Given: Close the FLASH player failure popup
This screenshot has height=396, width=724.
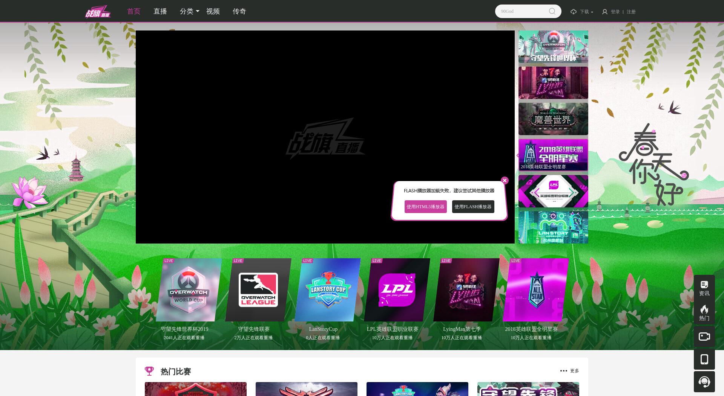Looking at the screenshot, I should point(505,180).
